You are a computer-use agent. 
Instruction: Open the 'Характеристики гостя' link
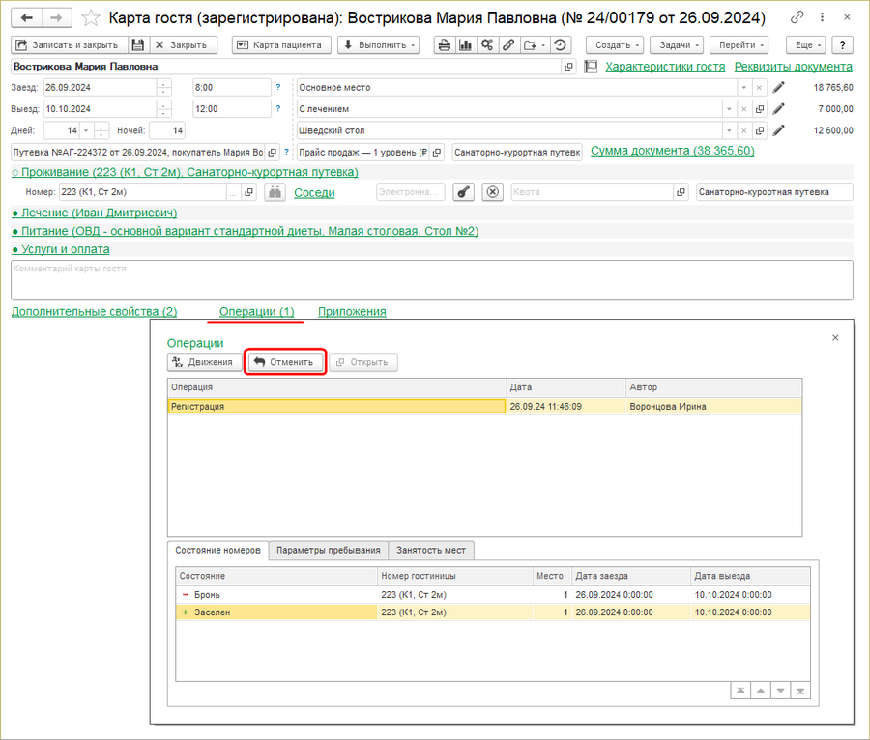[x=664, y=67]
